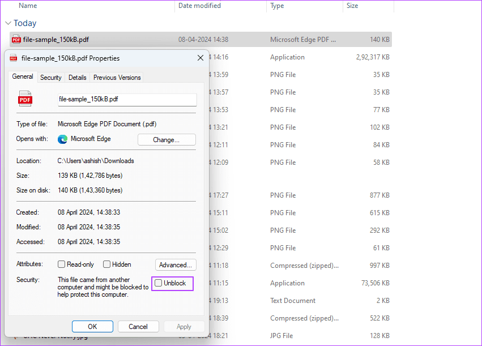Screen dimensions: 482x346
Task: Click the Accessed date value
Action: (89, 242)
